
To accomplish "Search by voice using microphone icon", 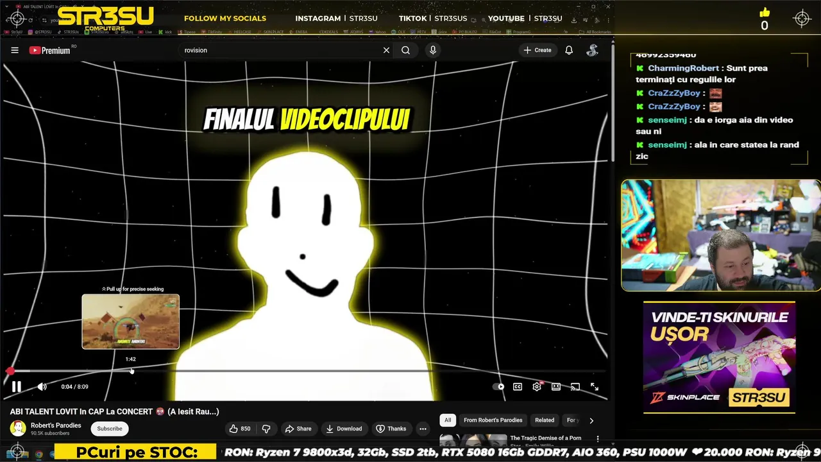I will 433,50.
